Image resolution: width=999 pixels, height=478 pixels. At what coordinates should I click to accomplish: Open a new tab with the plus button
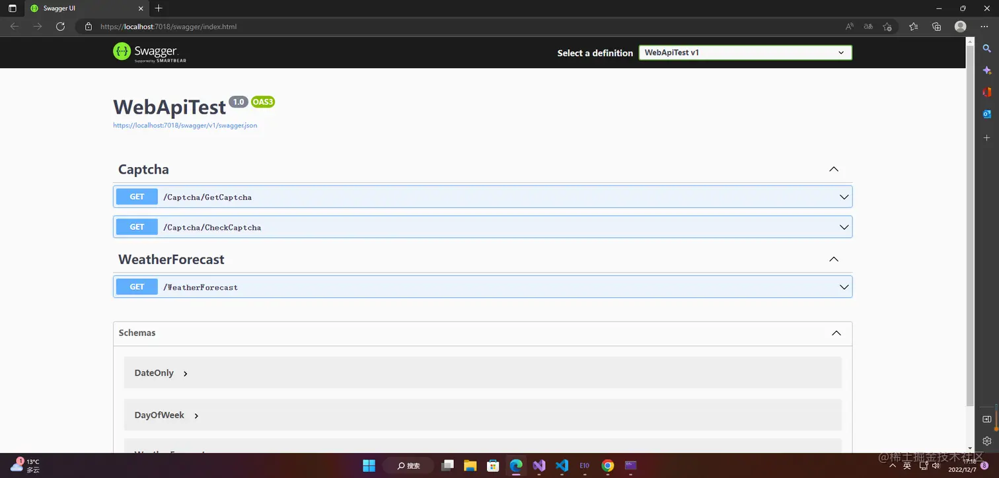point(159,9)
